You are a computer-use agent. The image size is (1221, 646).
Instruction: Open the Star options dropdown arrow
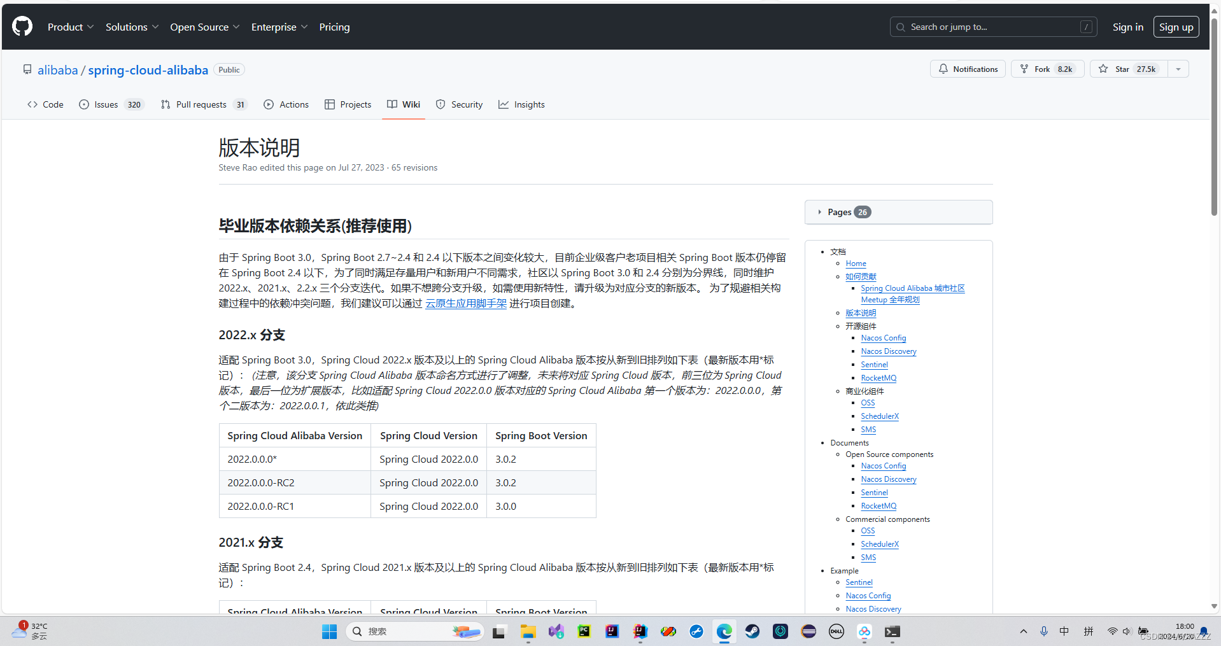click(1178, 69)
